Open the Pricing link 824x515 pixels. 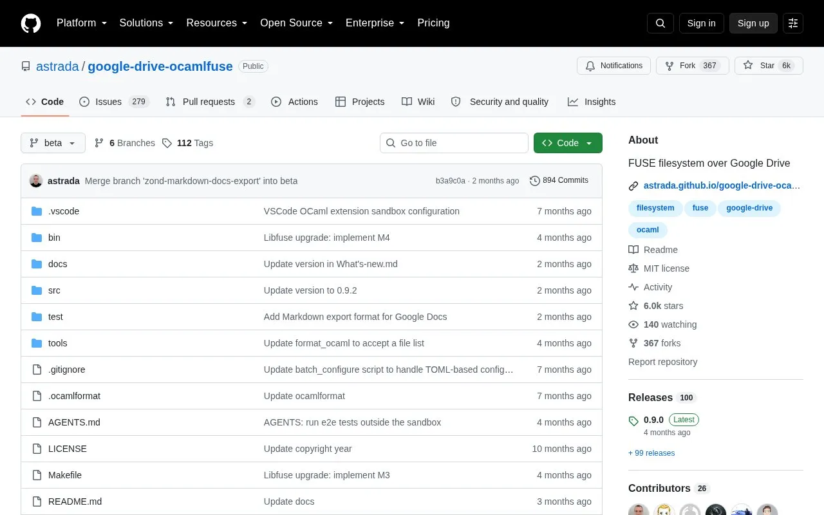pyautogui.click(x=433, y=23)
